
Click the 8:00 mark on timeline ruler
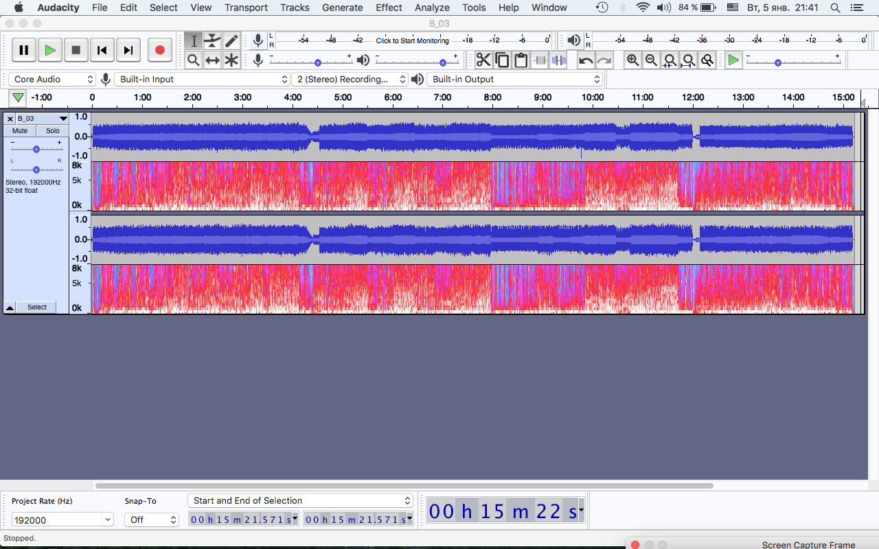[x=492, y=97]
